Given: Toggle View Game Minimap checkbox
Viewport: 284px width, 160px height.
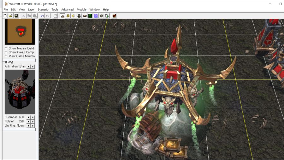Looking at the screenshot, I should (x=6, y=56).
